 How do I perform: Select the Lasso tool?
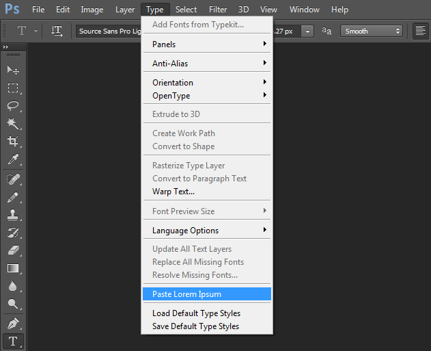pyautogui.click(x=13, y=106)
